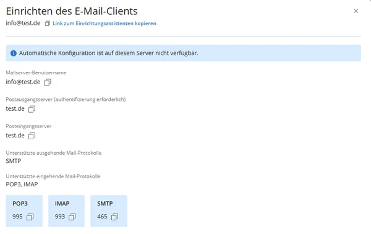
Task: Click the Einrichten des E-Mail-Clients title
Action: coord(72,11)
